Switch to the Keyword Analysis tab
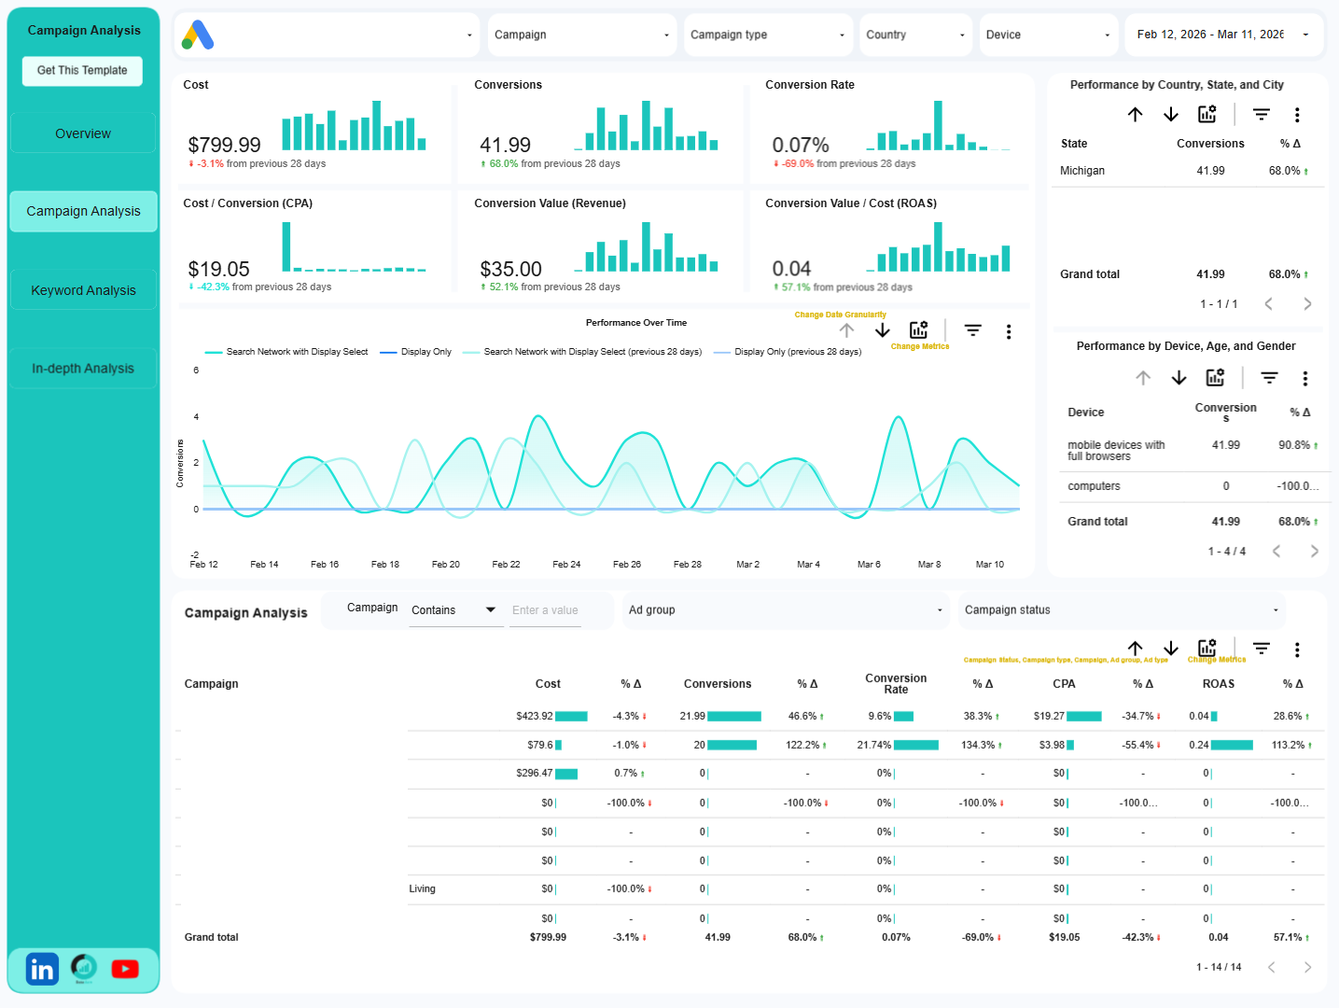The height and width of the screenshot is (1008, 1339). pos(82,289)
